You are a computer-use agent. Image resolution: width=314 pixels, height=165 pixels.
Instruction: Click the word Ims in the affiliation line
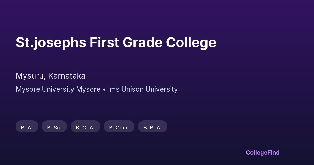[114, 89]
